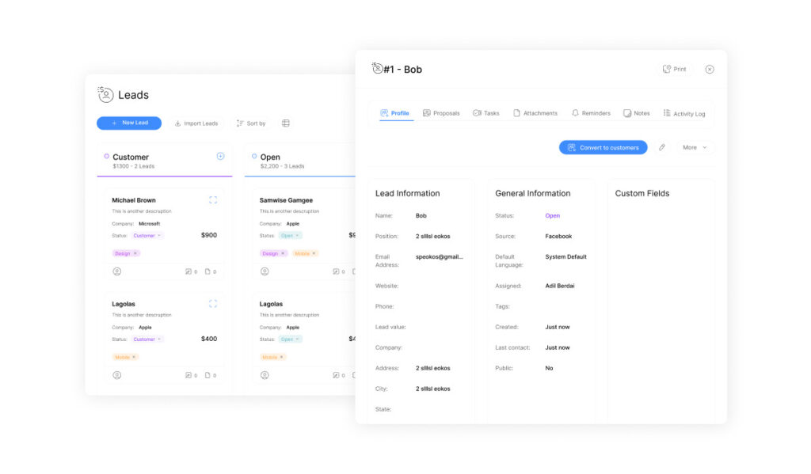The width and height of the screenshot is (811, 474).
Task: Open Michael Brown's Customer status dropdown
Action: coord(147,236)
